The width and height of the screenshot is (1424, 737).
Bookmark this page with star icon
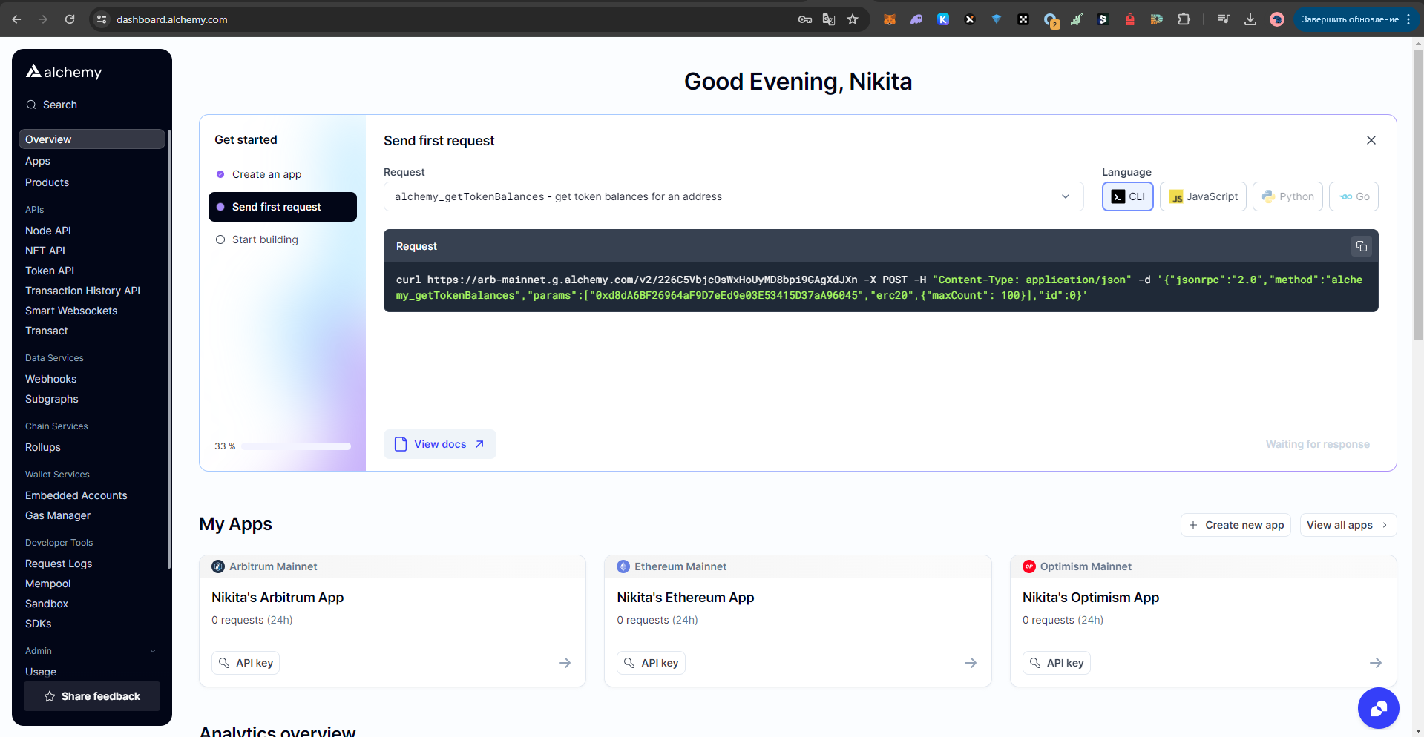pos(853,19)
